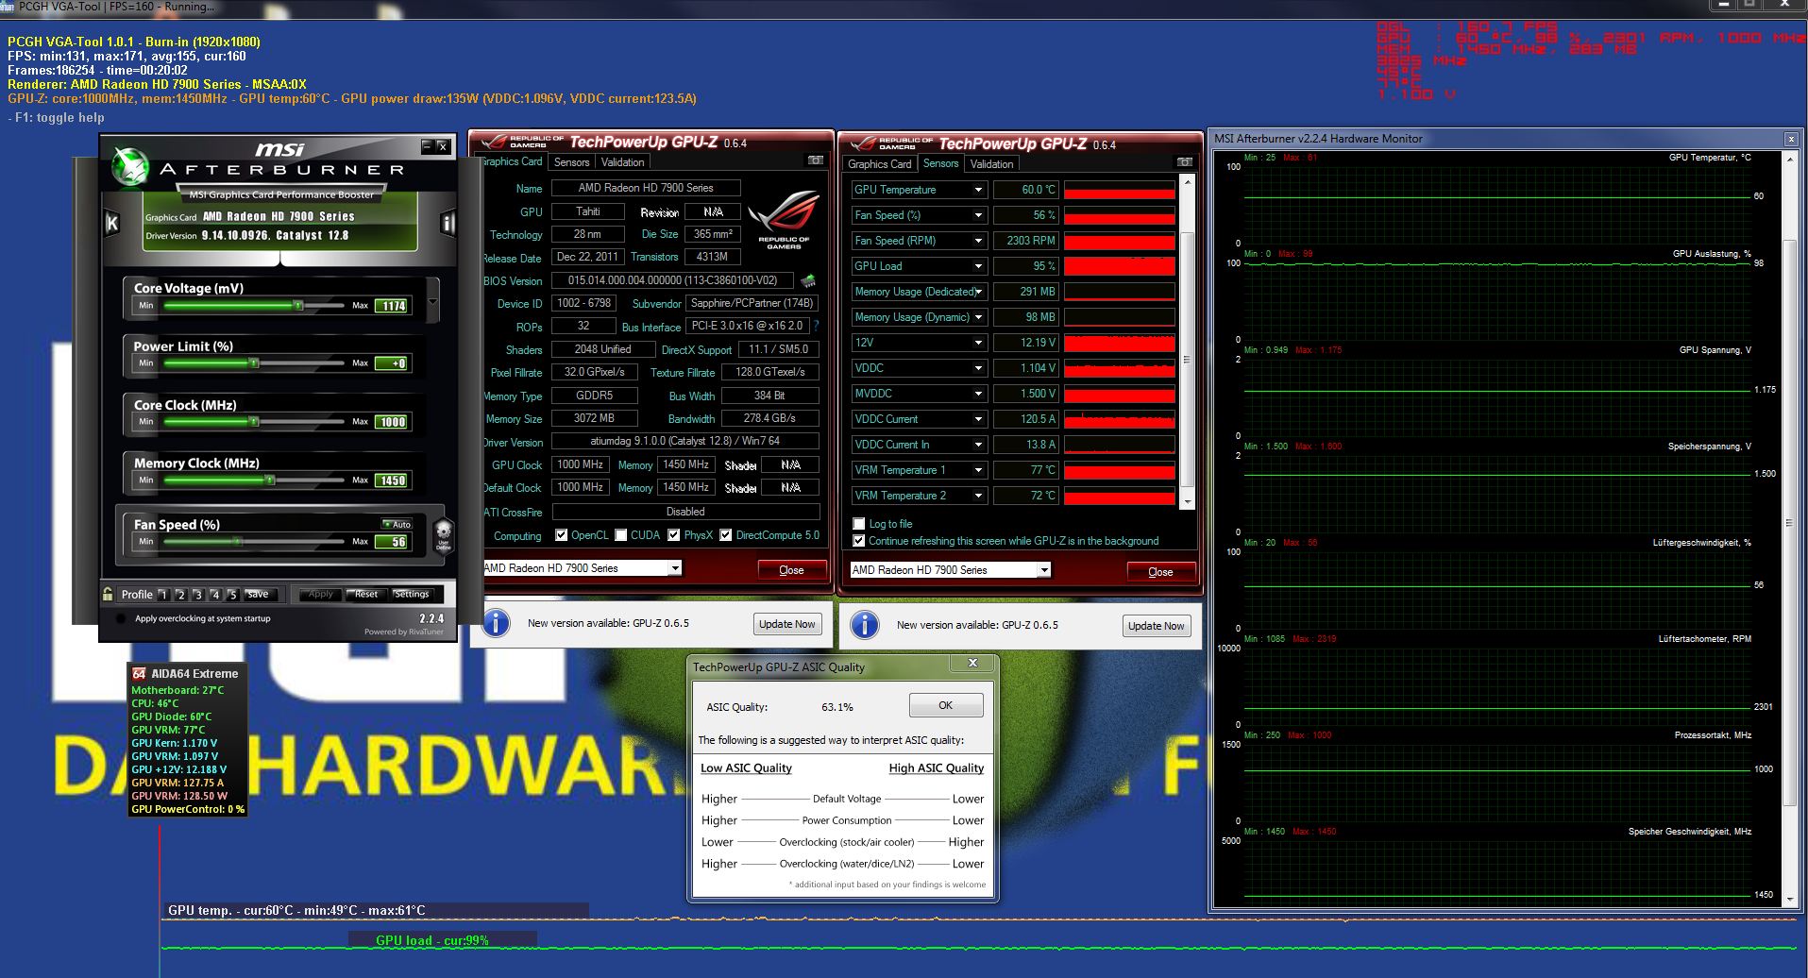Toggle the CUDA checkbox
Viewport: 1808px width, 978px height.
coord(621,535)
